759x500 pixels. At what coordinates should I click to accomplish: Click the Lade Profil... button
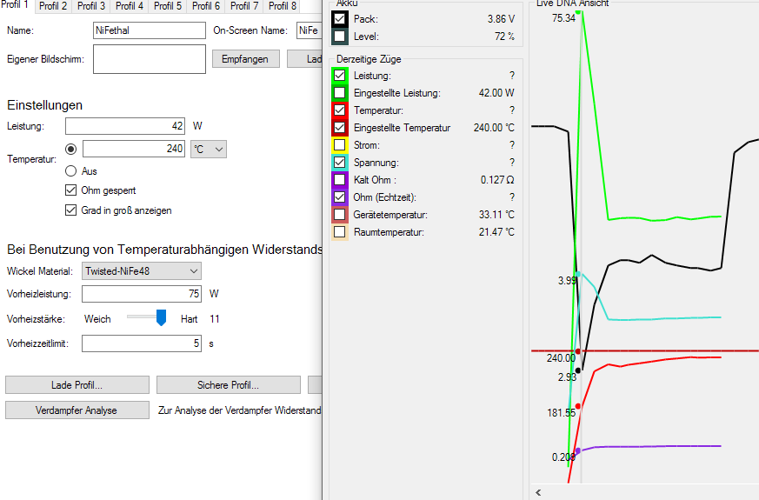coord(77,385)
